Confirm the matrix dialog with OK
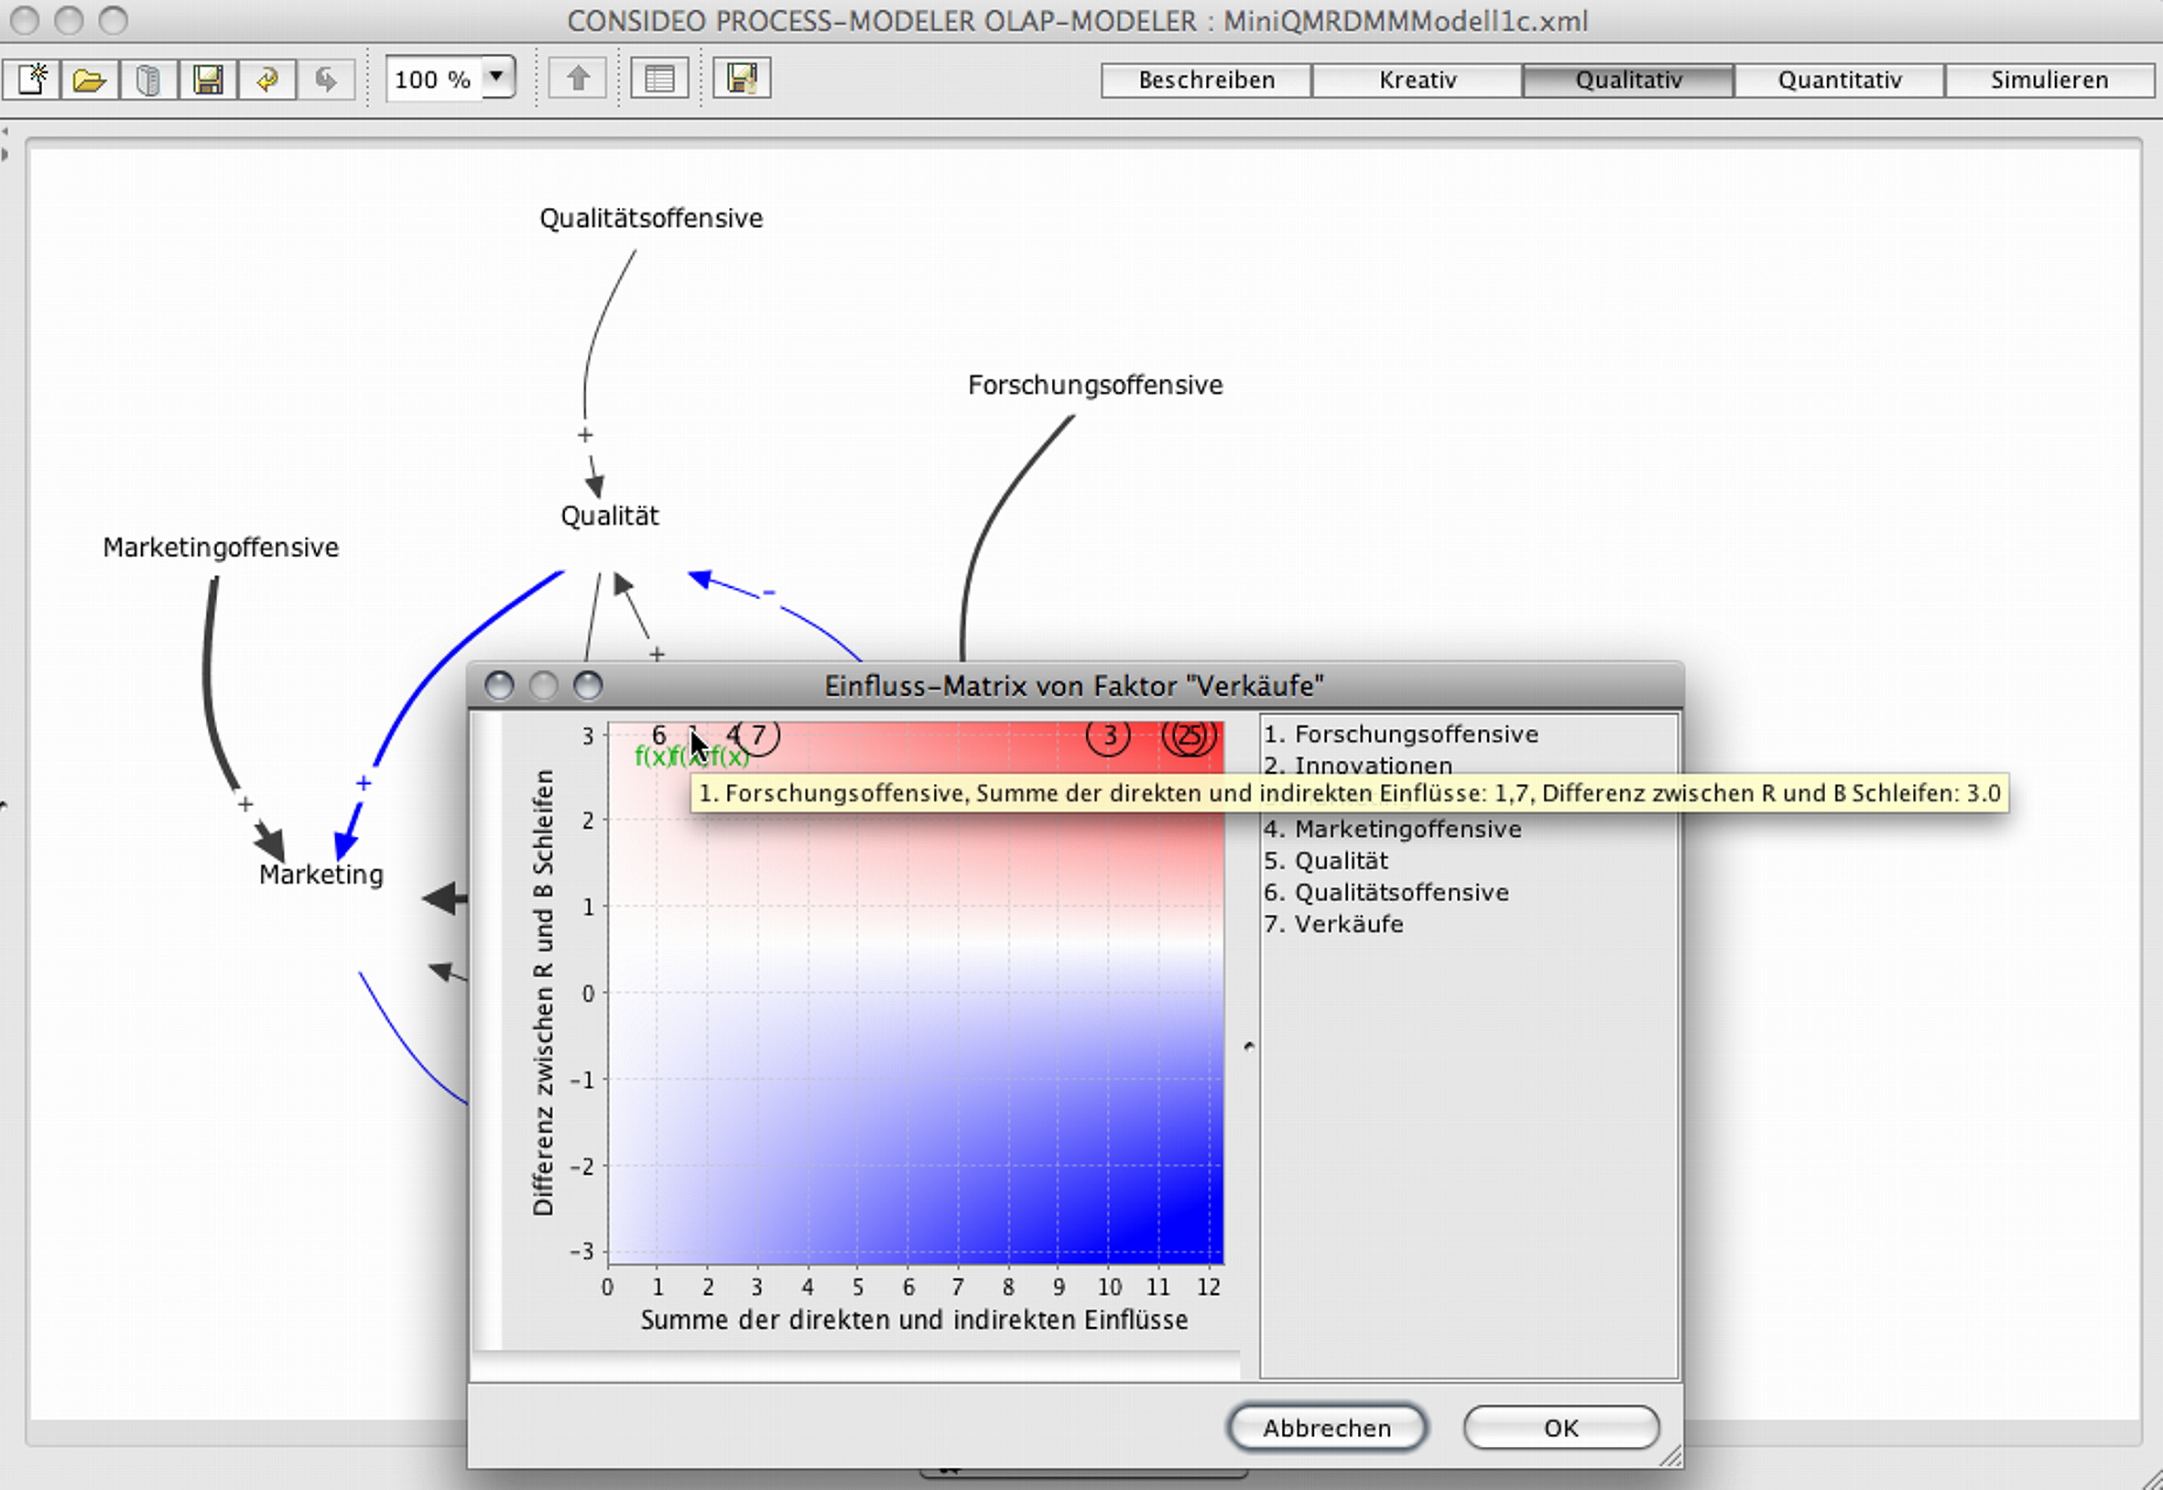The image size is (2163, 1490). click(1560, 1428)
